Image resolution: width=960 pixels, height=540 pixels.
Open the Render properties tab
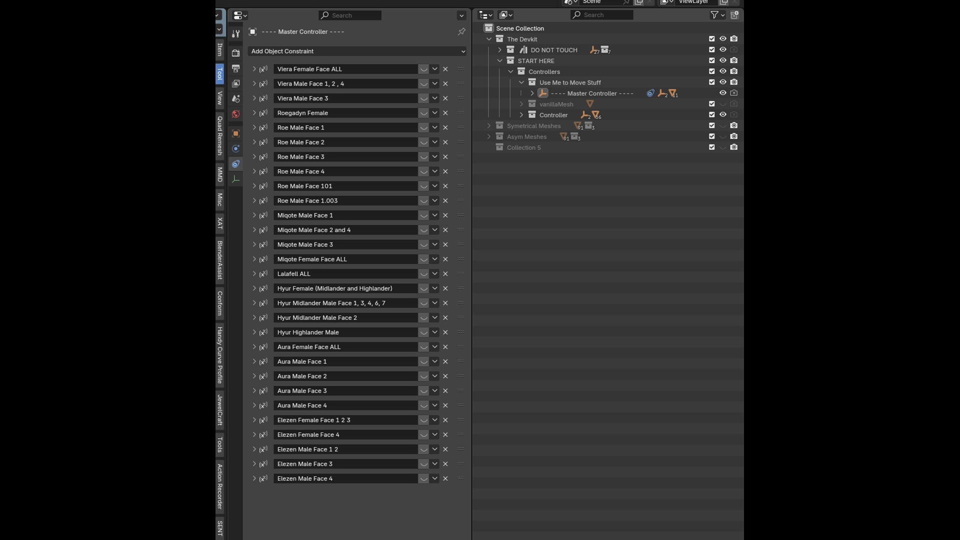(x=235, y=53)
